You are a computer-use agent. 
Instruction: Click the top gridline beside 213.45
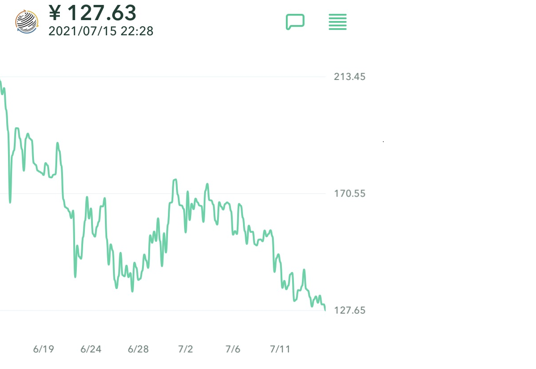coord(179,77)
